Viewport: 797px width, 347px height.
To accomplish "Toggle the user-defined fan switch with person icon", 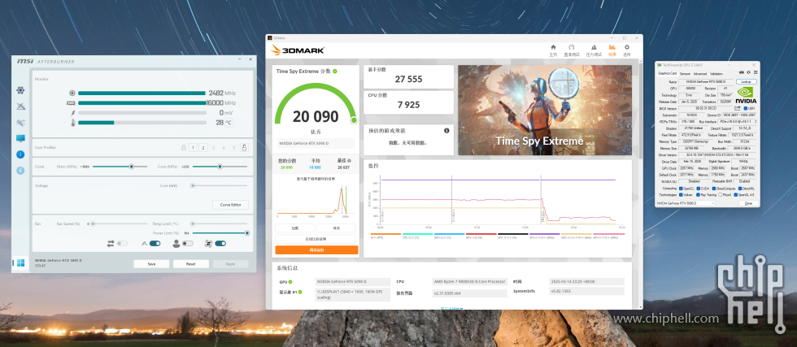I will click(188, 243).
